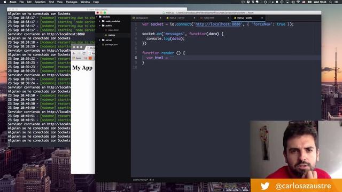The image size is (342, 192).
Task: Select the main.js — public tab
Action: pyautogui.click(x=248, y=18)
